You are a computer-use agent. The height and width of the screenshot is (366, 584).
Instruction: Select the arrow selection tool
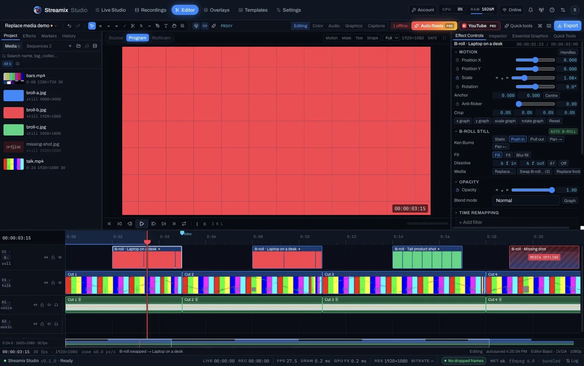92,26
